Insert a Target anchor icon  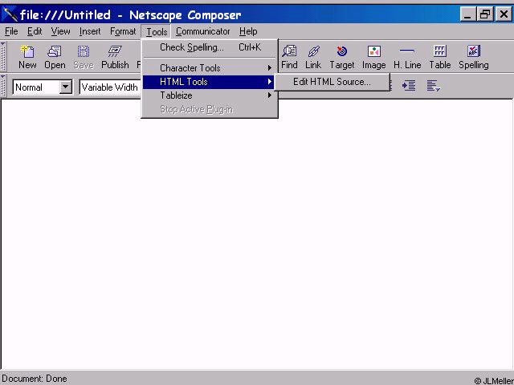[342, 57]
